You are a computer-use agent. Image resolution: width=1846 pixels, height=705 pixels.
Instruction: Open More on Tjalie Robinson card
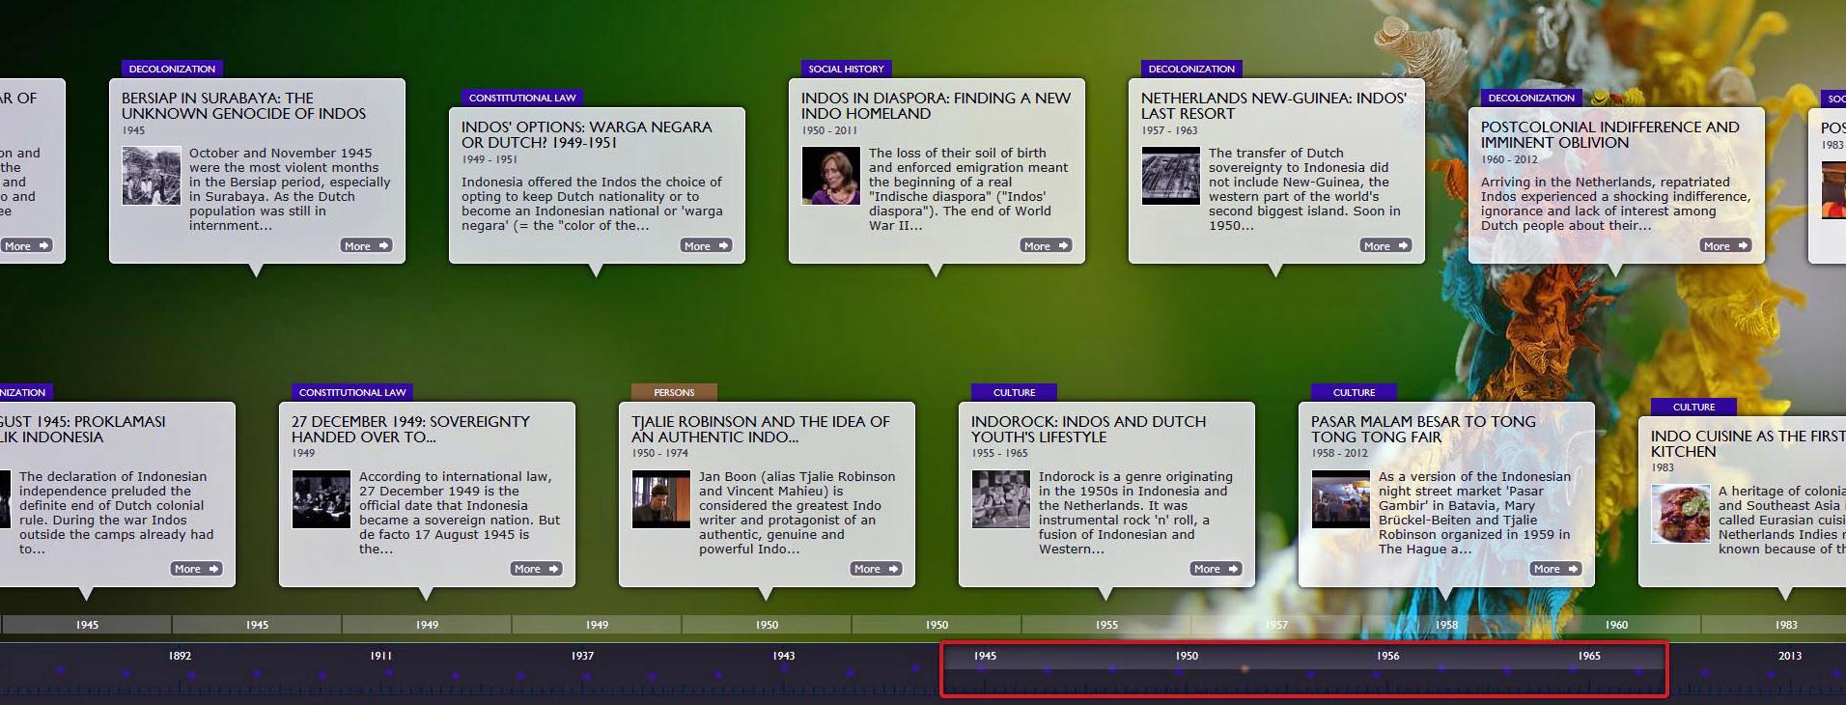[x=876, y=569]
